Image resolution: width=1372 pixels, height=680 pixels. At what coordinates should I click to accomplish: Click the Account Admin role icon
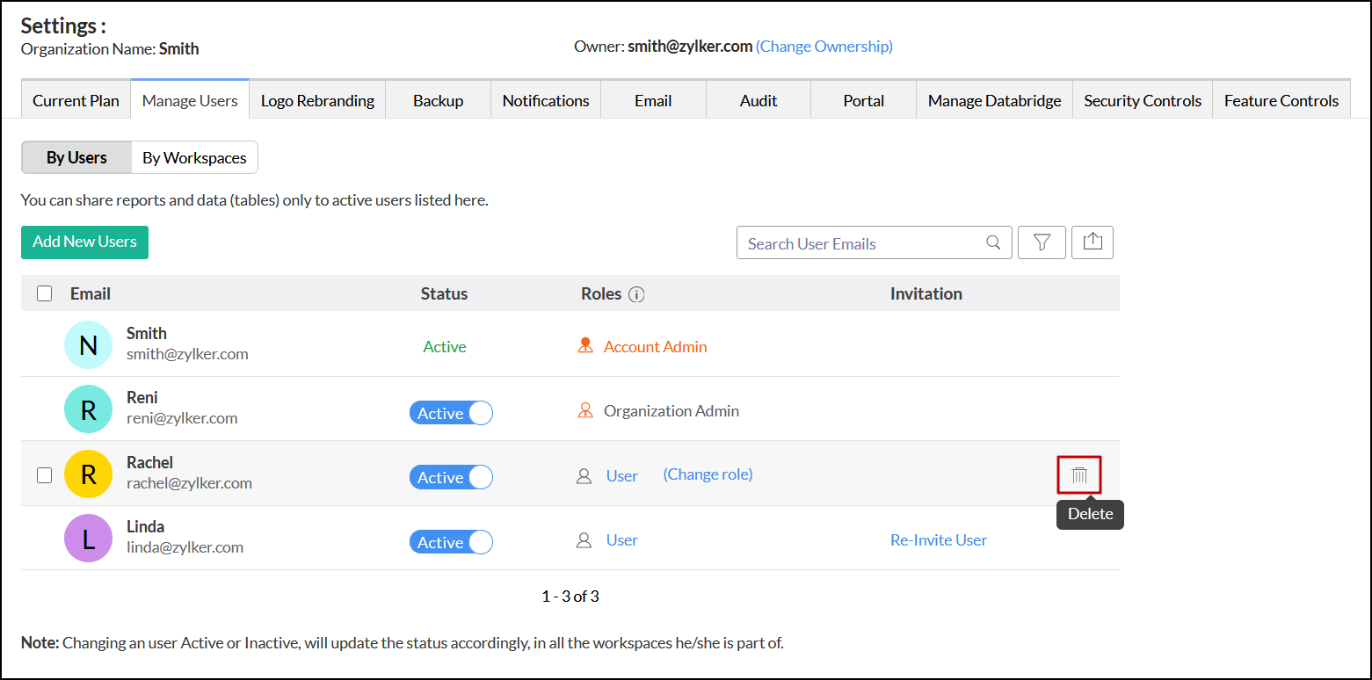point(585,347)
